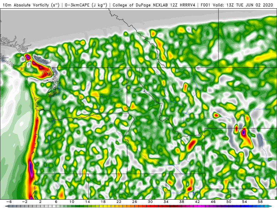
Task: Click the '50' color scale label
Action: [229, 202]
